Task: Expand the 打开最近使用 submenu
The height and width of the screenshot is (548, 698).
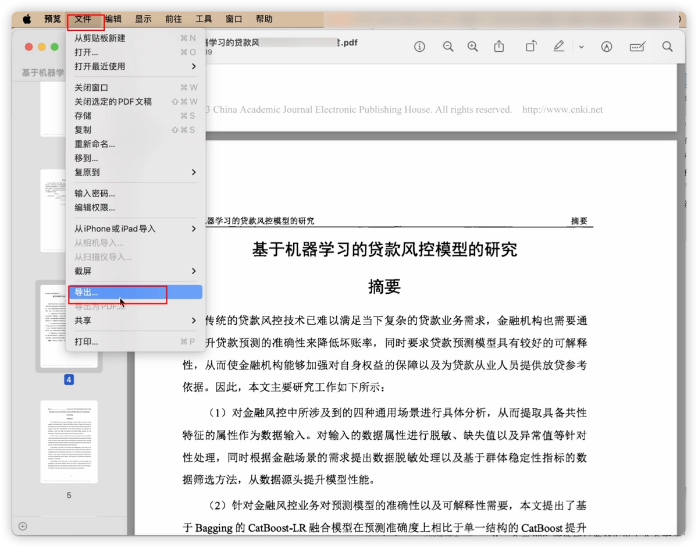Action: (135, 66)
